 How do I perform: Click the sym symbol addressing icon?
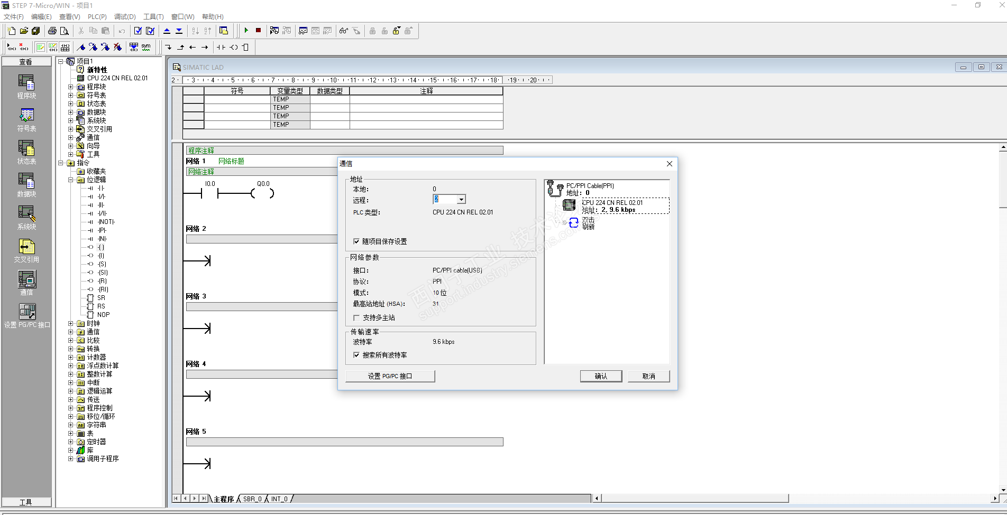click(x=146, y=47)
